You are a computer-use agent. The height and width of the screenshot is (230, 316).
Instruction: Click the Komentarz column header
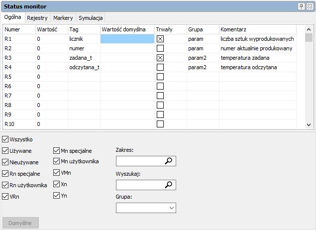[x=258, y=29]
